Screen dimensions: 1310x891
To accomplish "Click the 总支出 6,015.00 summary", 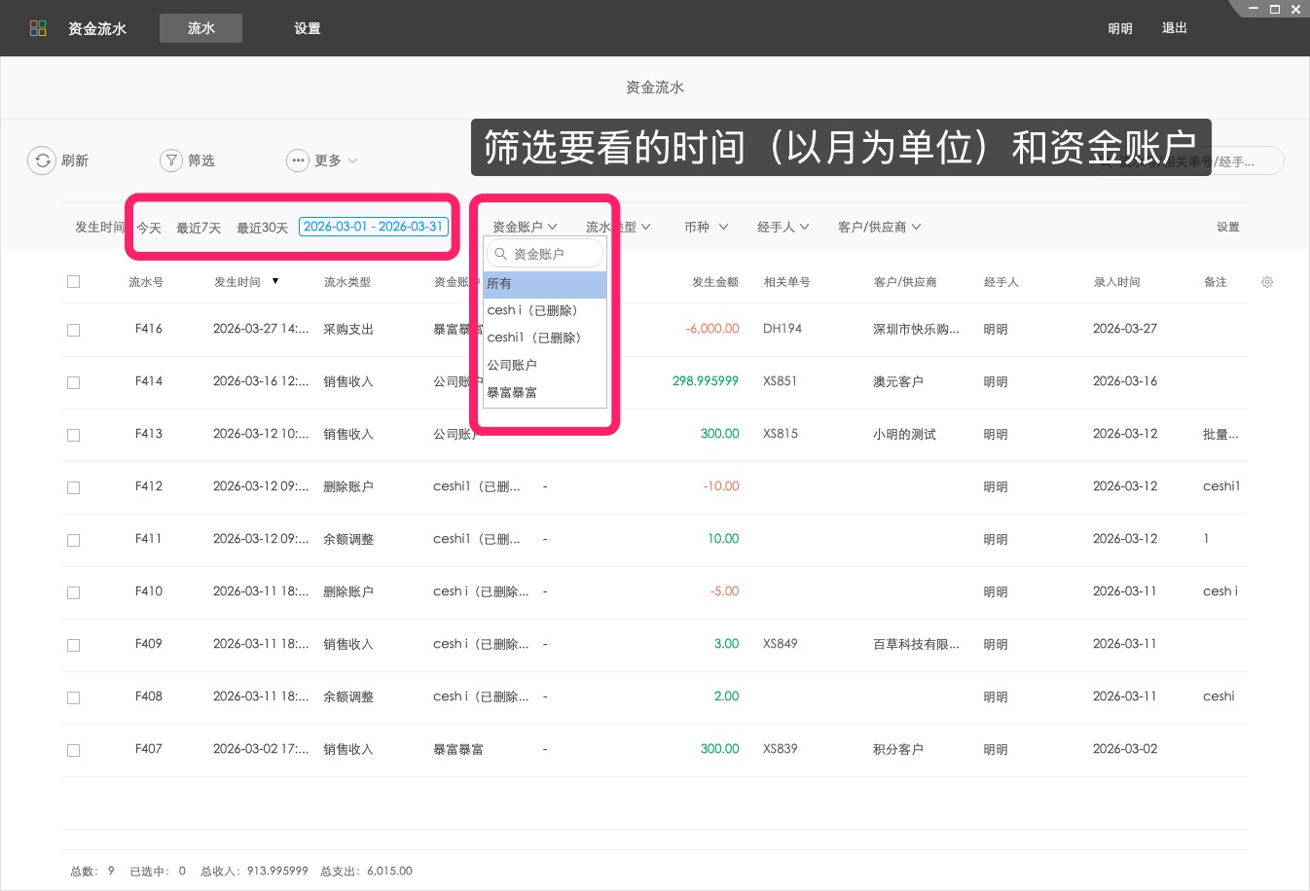I will [x=366, y=871].
